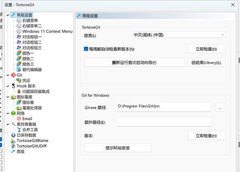Select the 网络 green globe icon

[x=13, y=113]
